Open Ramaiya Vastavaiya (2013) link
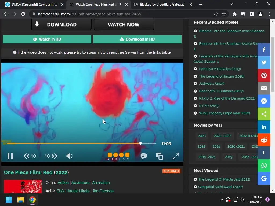The height and width of the screenshot is (206, 275). pos(220,69)
